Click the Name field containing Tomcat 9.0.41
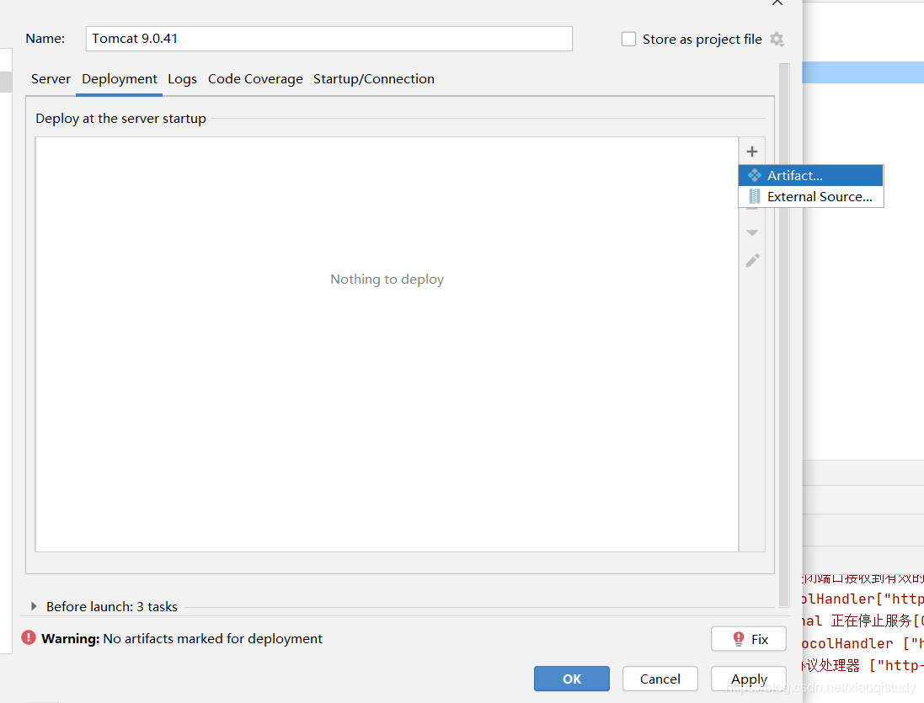The width and height of the screenshot is (924, 703). (328, 39)
